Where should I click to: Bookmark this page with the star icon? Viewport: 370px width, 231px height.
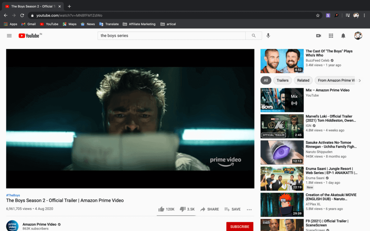tap(318, 15)
